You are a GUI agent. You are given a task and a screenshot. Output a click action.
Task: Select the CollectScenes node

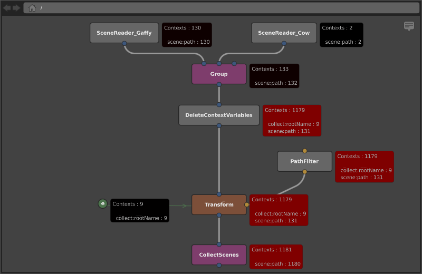click(x=219, y=255)
